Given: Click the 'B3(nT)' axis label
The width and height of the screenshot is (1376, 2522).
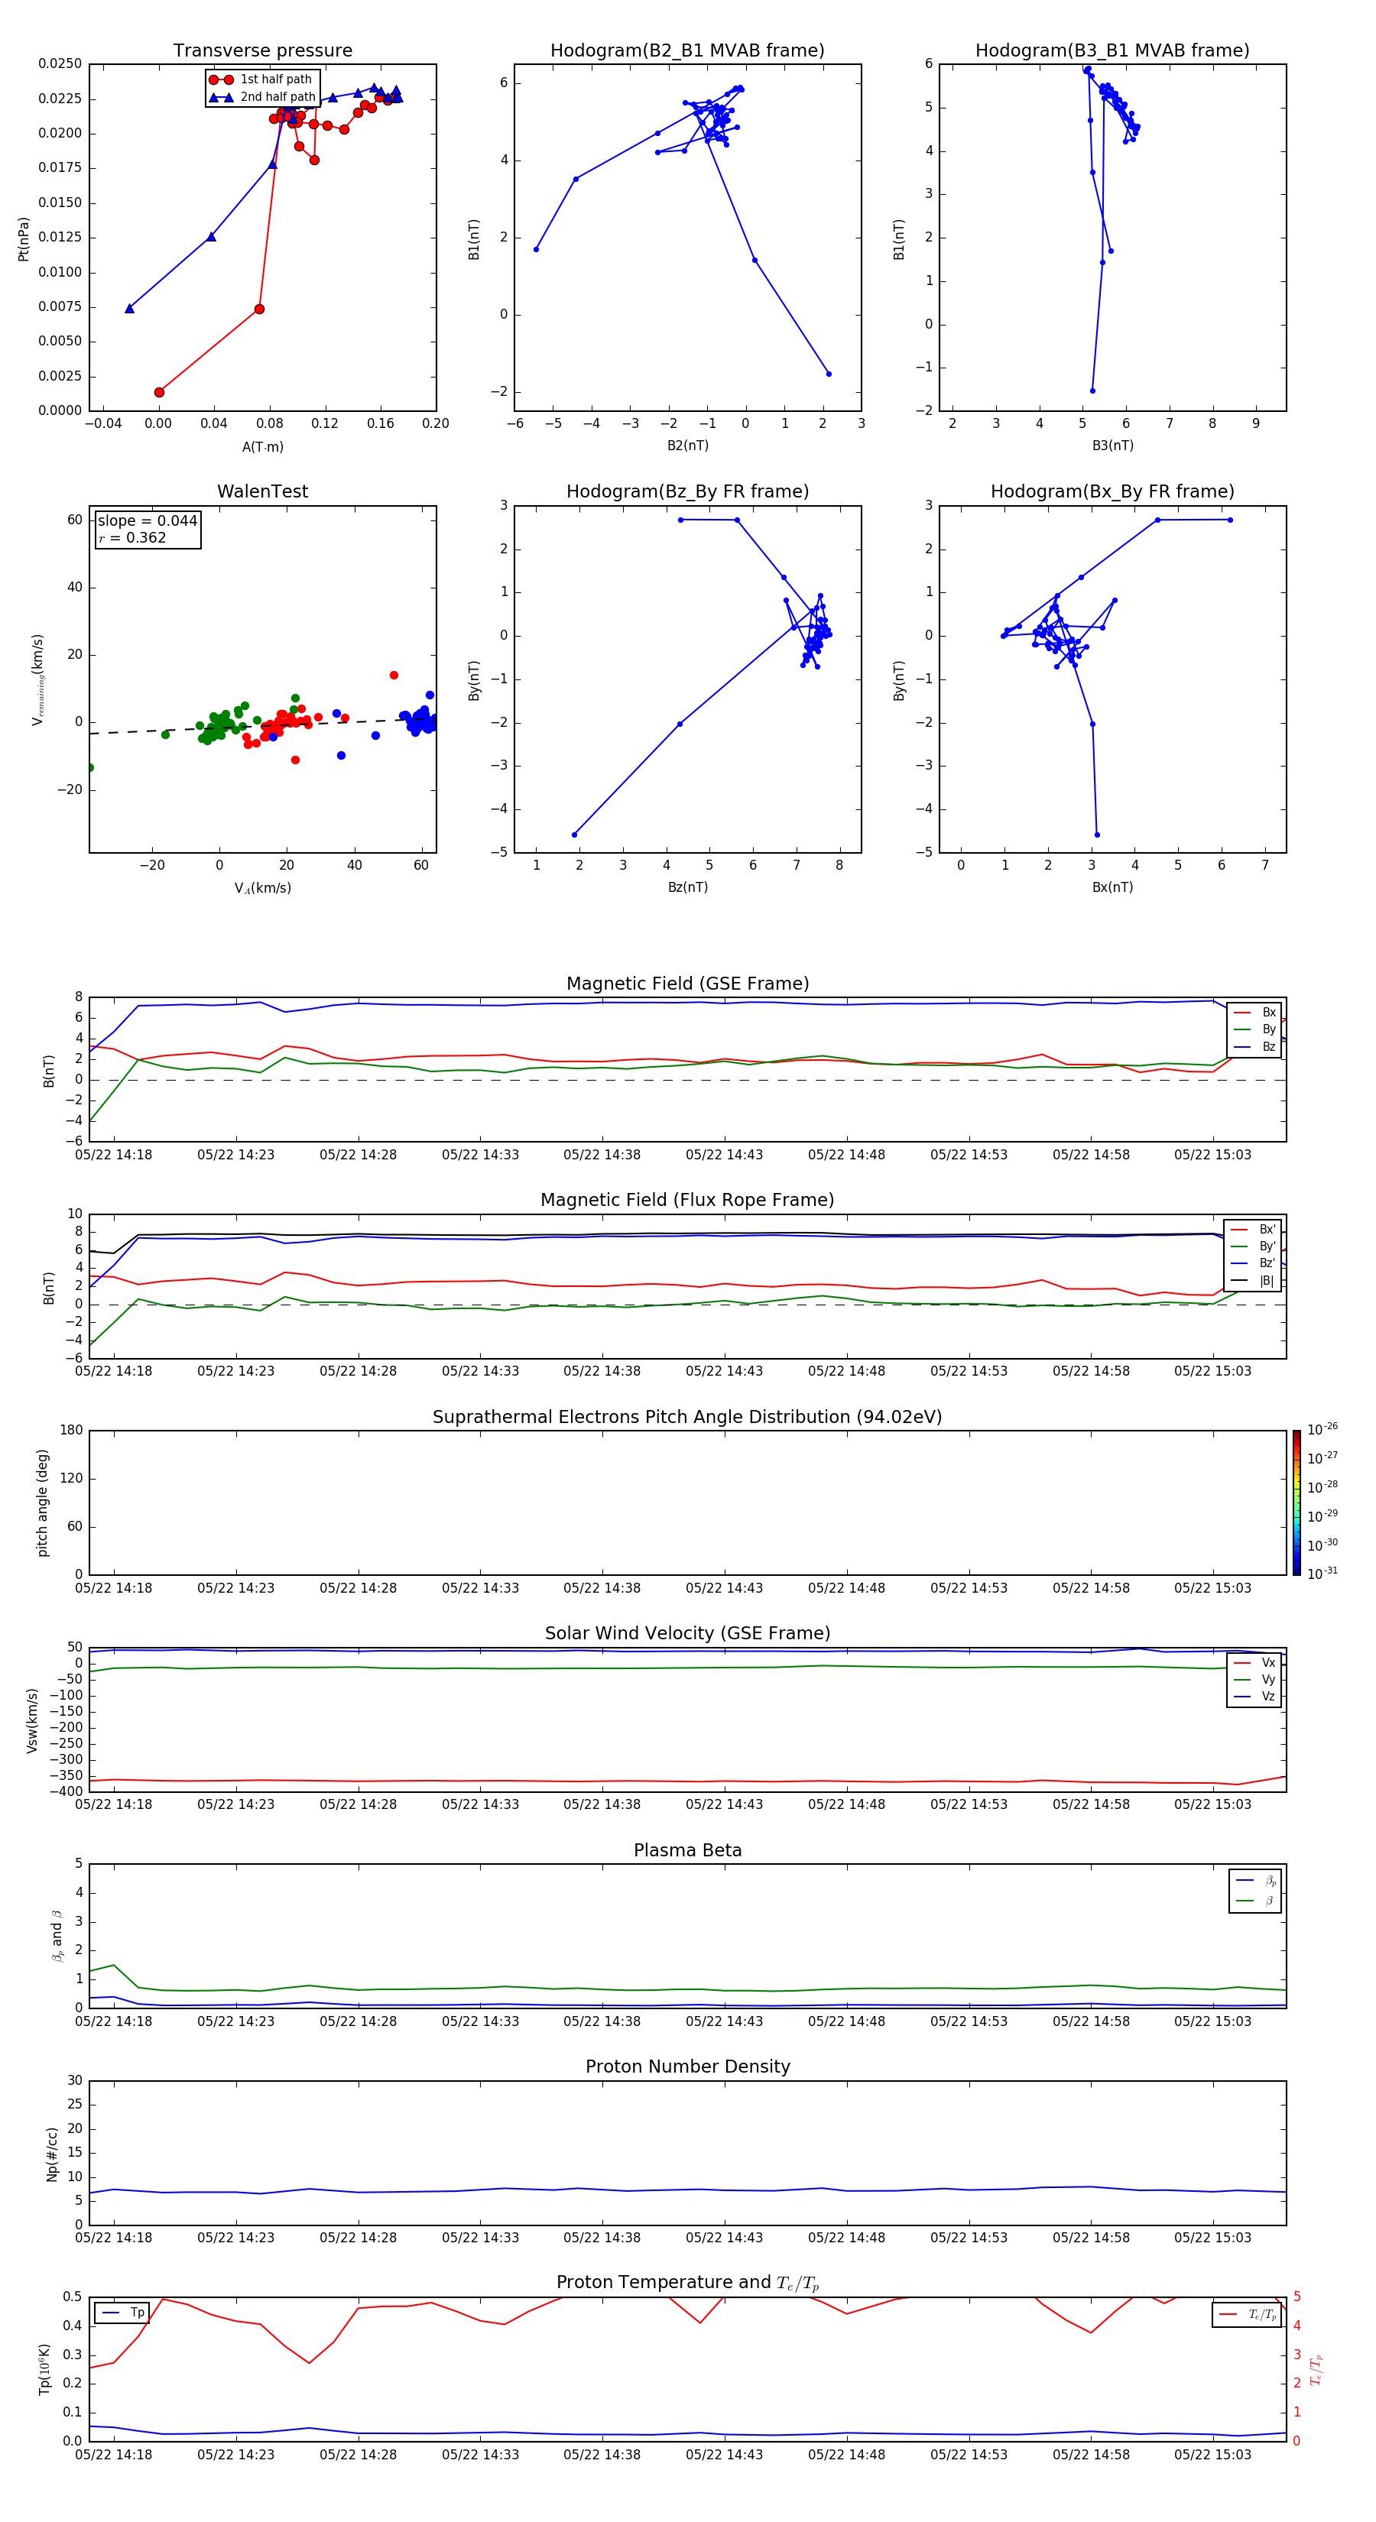Looking at the screenshot, I should click(x=1112, y=446).
